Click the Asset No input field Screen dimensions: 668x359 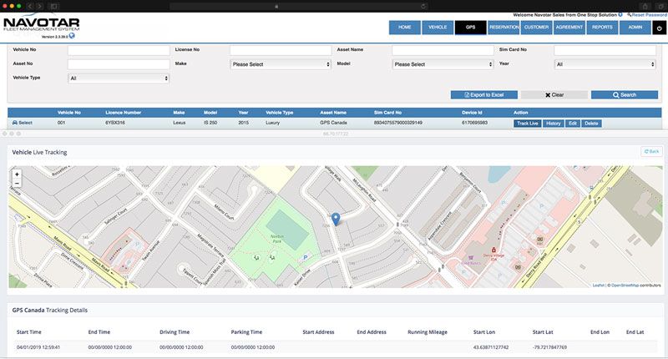(119, 64)
